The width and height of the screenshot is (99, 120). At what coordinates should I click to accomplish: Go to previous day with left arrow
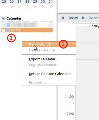point(63,18)
